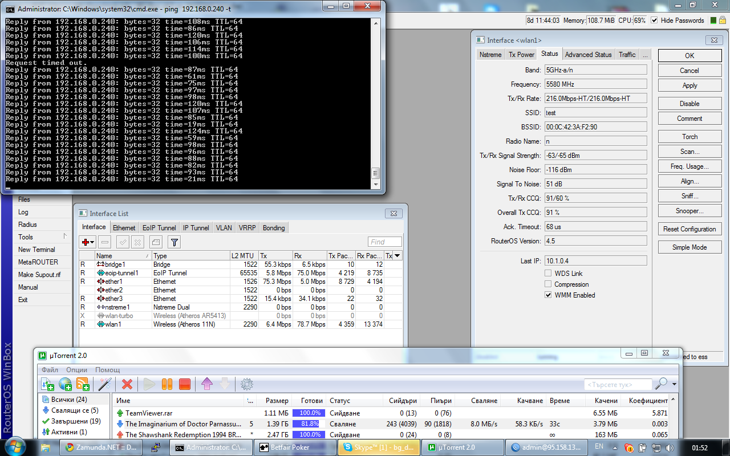Open the Traffic tab in Interface wlan1
730x456 pixels.
tap(627, 55)
